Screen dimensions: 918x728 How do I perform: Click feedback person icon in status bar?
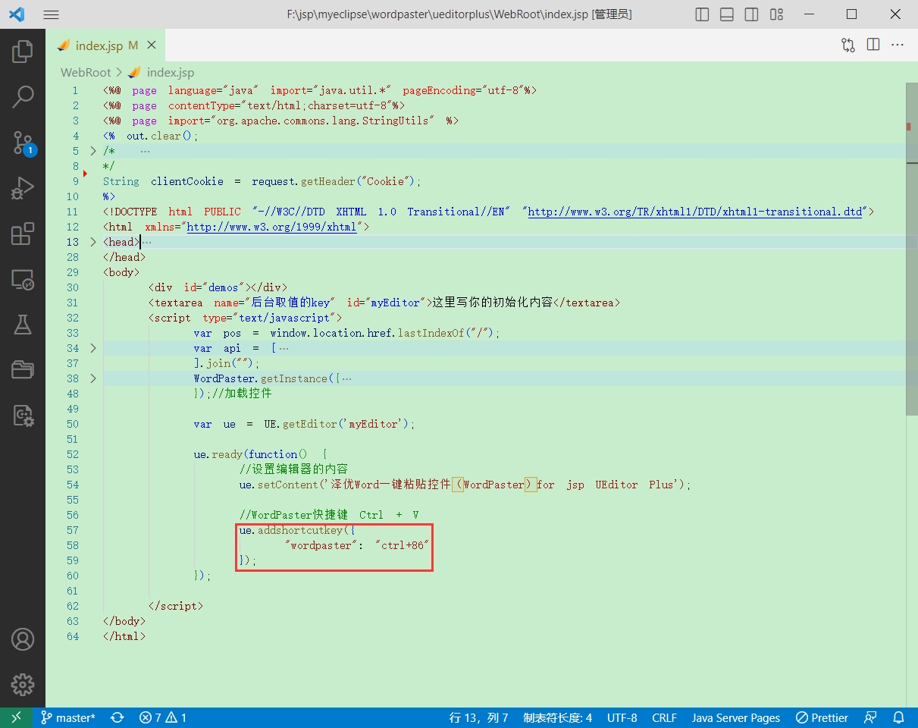[x=871, y=717]
